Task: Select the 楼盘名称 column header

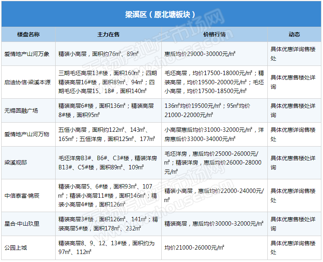Action: 28,34
